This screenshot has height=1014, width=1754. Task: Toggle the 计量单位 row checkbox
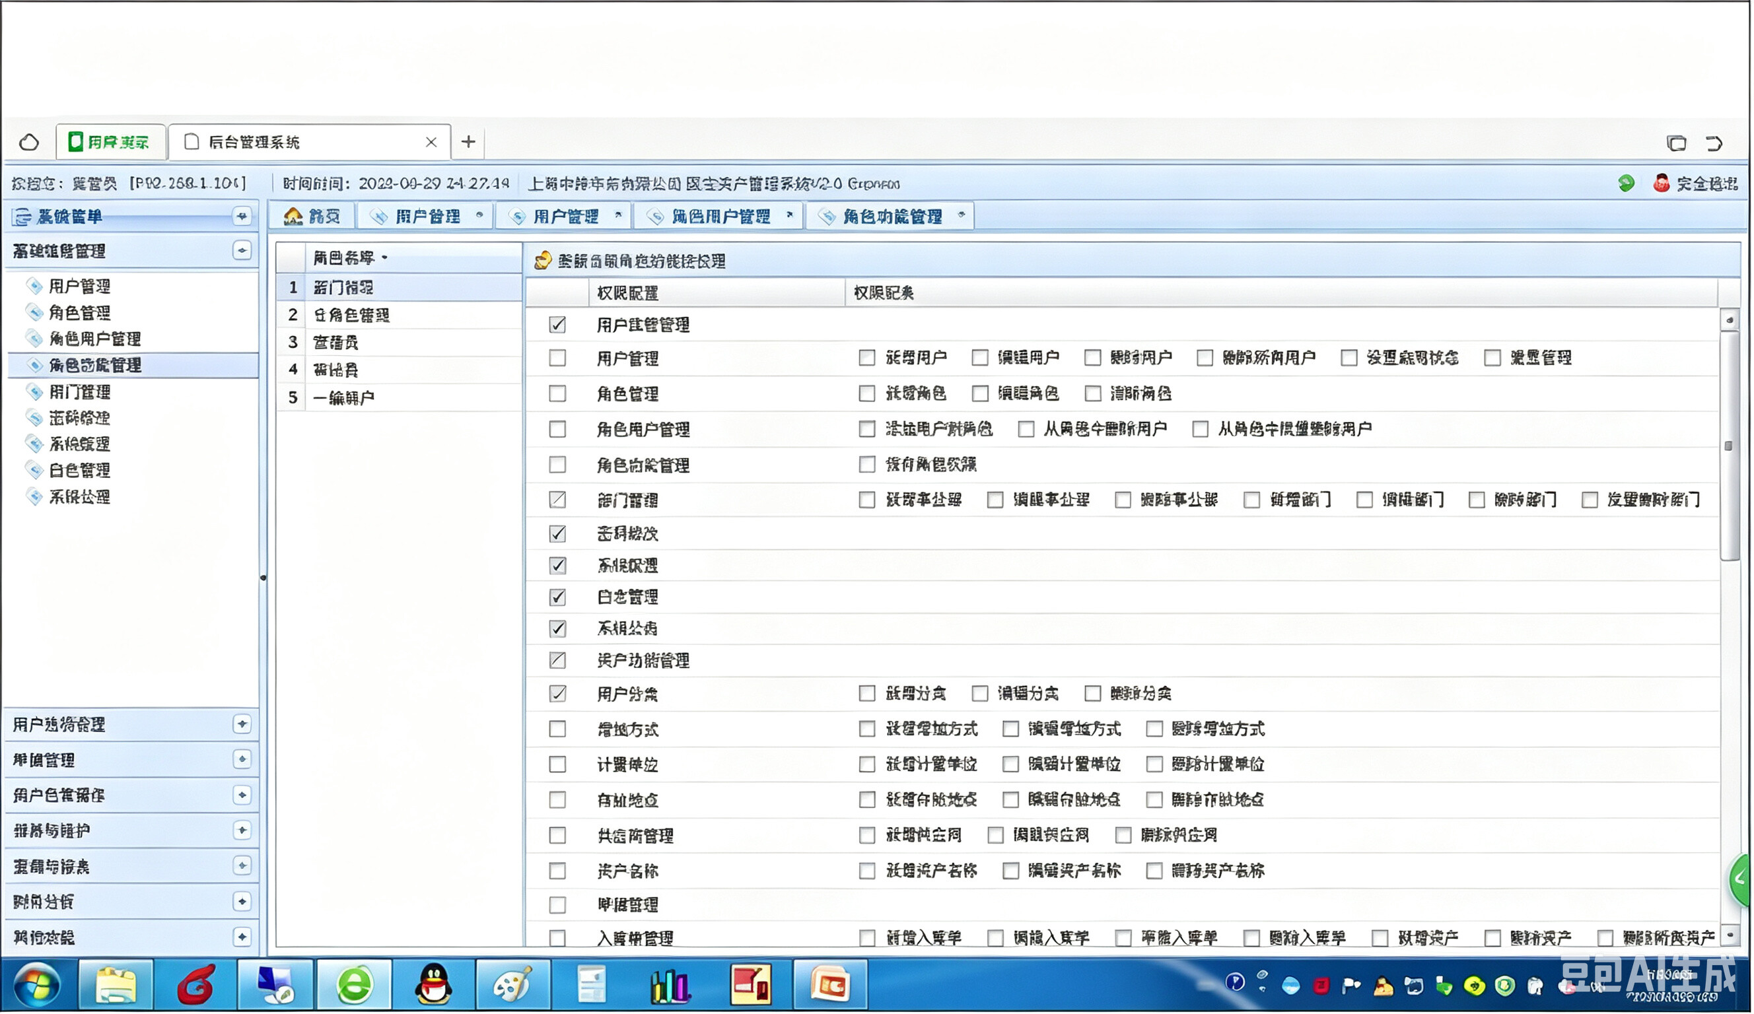[x=557, y=764]
